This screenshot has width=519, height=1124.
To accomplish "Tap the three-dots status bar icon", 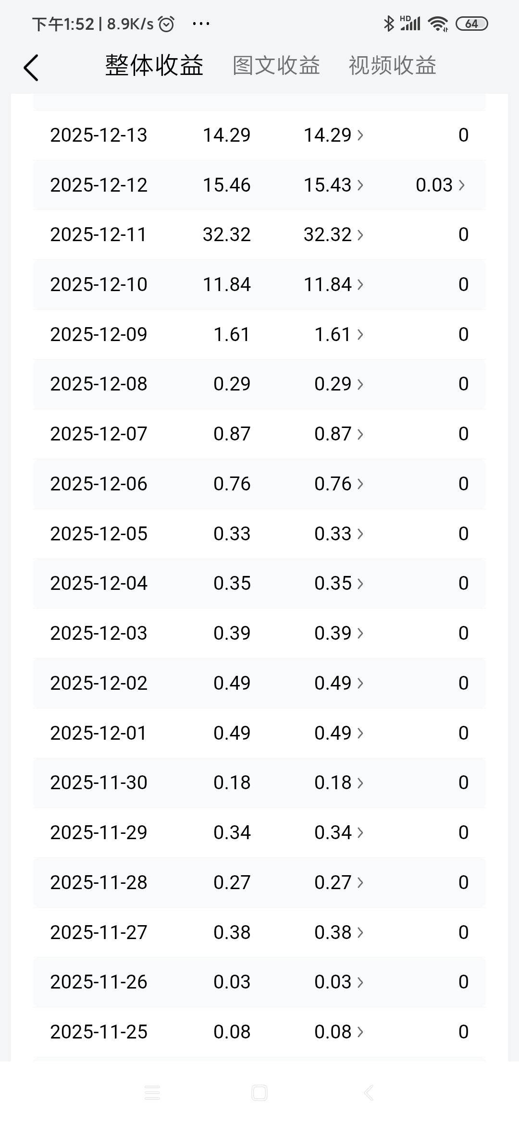I will pos(201,24).
